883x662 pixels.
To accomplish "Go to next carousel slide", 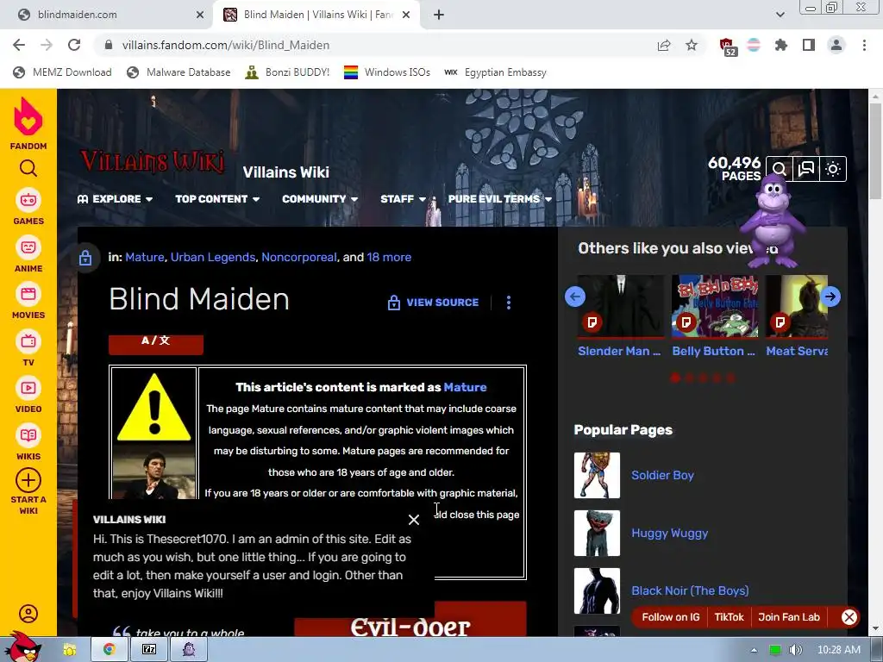I will pos(830,297).
